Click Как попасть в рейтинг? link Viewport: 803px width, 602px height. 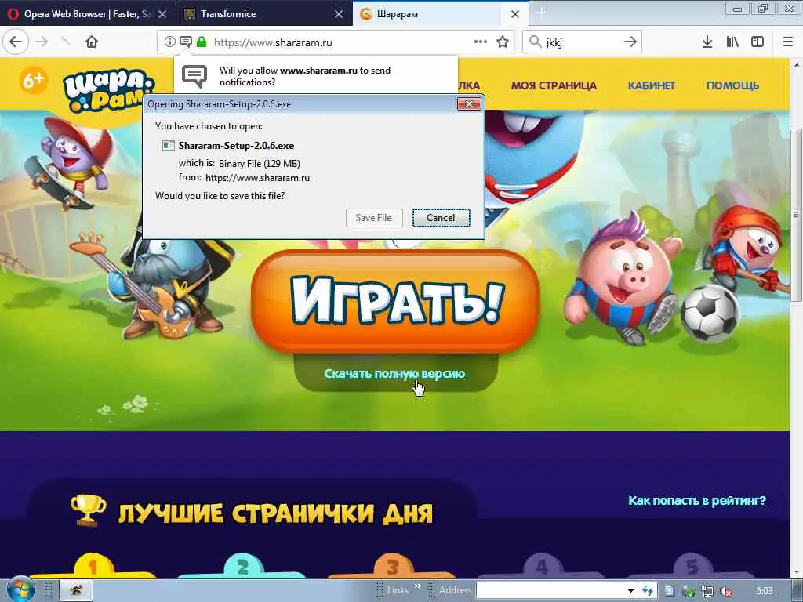pyautogui.click(x=697, y=500)
